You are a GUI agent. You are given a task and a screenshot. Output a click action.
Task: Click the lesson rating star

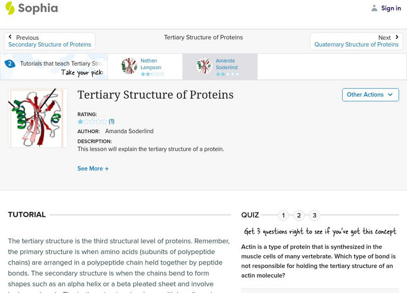pos(80,122)
